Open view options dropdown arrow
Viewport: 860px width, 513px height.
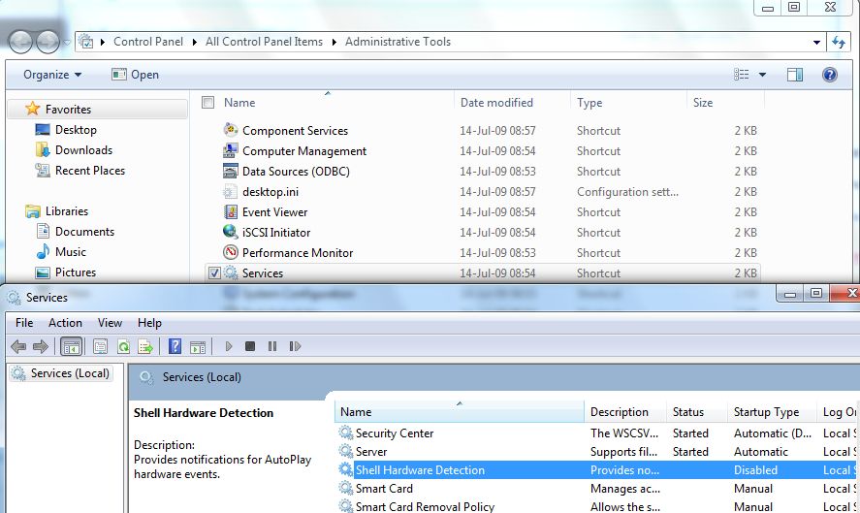(762, 75)
